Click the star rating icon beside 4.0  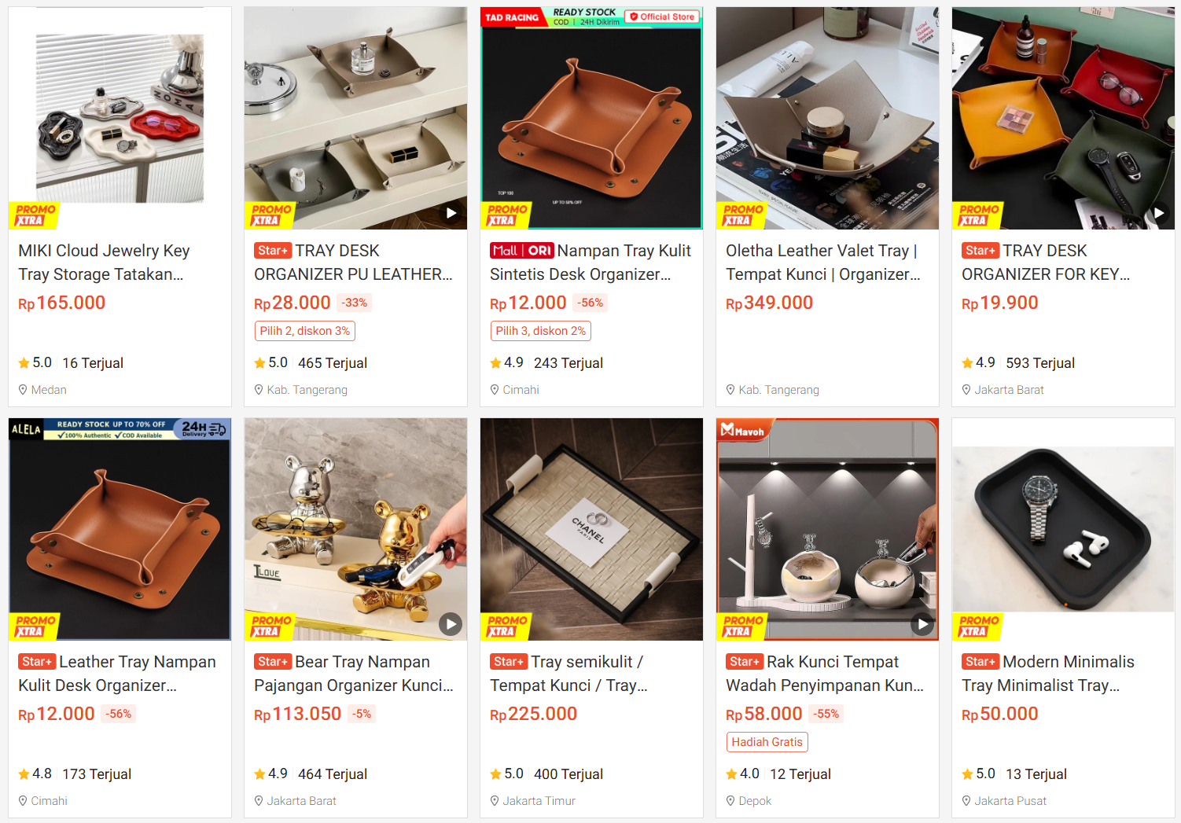[731, 774]
